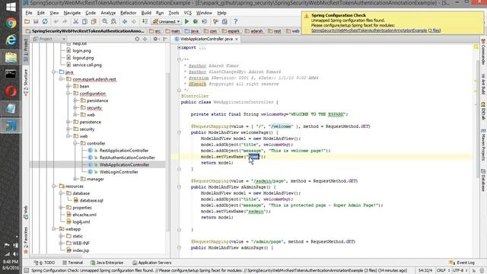This screenshot has width=487, height=274.
Task: Select WebLoginController in project tree
Action: pyautogui.click(x=119, y=172)
